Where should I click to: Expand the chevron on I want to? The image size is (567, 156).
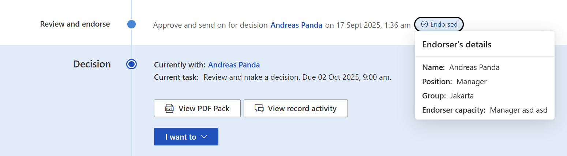[204, 137]
